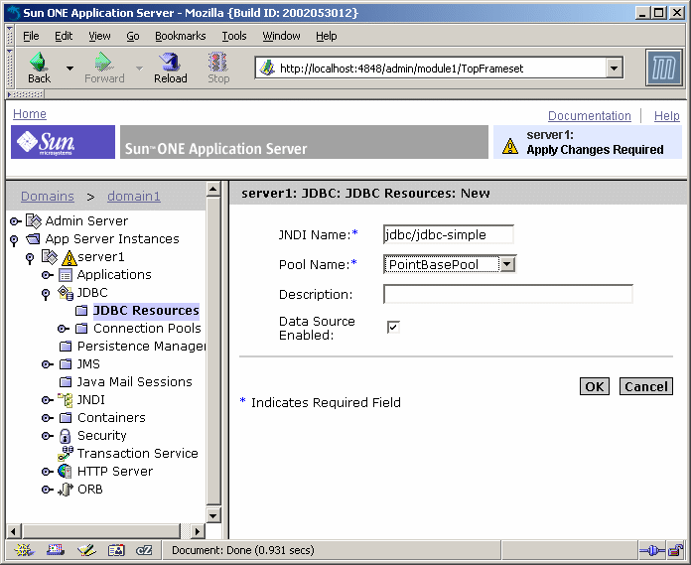This screenshot has width=691, height=565.
Task: Click the browser URL address field
Action: click(441, 69)
